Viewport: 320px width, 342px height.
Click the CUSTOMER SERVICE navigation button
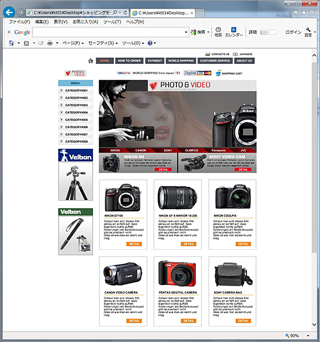(215, 60)
